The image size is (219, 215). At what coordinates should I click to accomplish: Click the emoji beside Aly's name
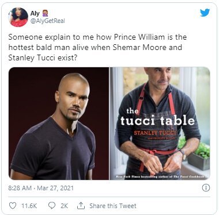tap(45, 13)
